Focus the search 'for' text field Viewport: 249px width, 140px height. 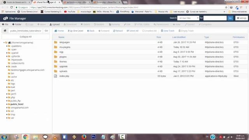pyautogui.click(x=215, y=18)
